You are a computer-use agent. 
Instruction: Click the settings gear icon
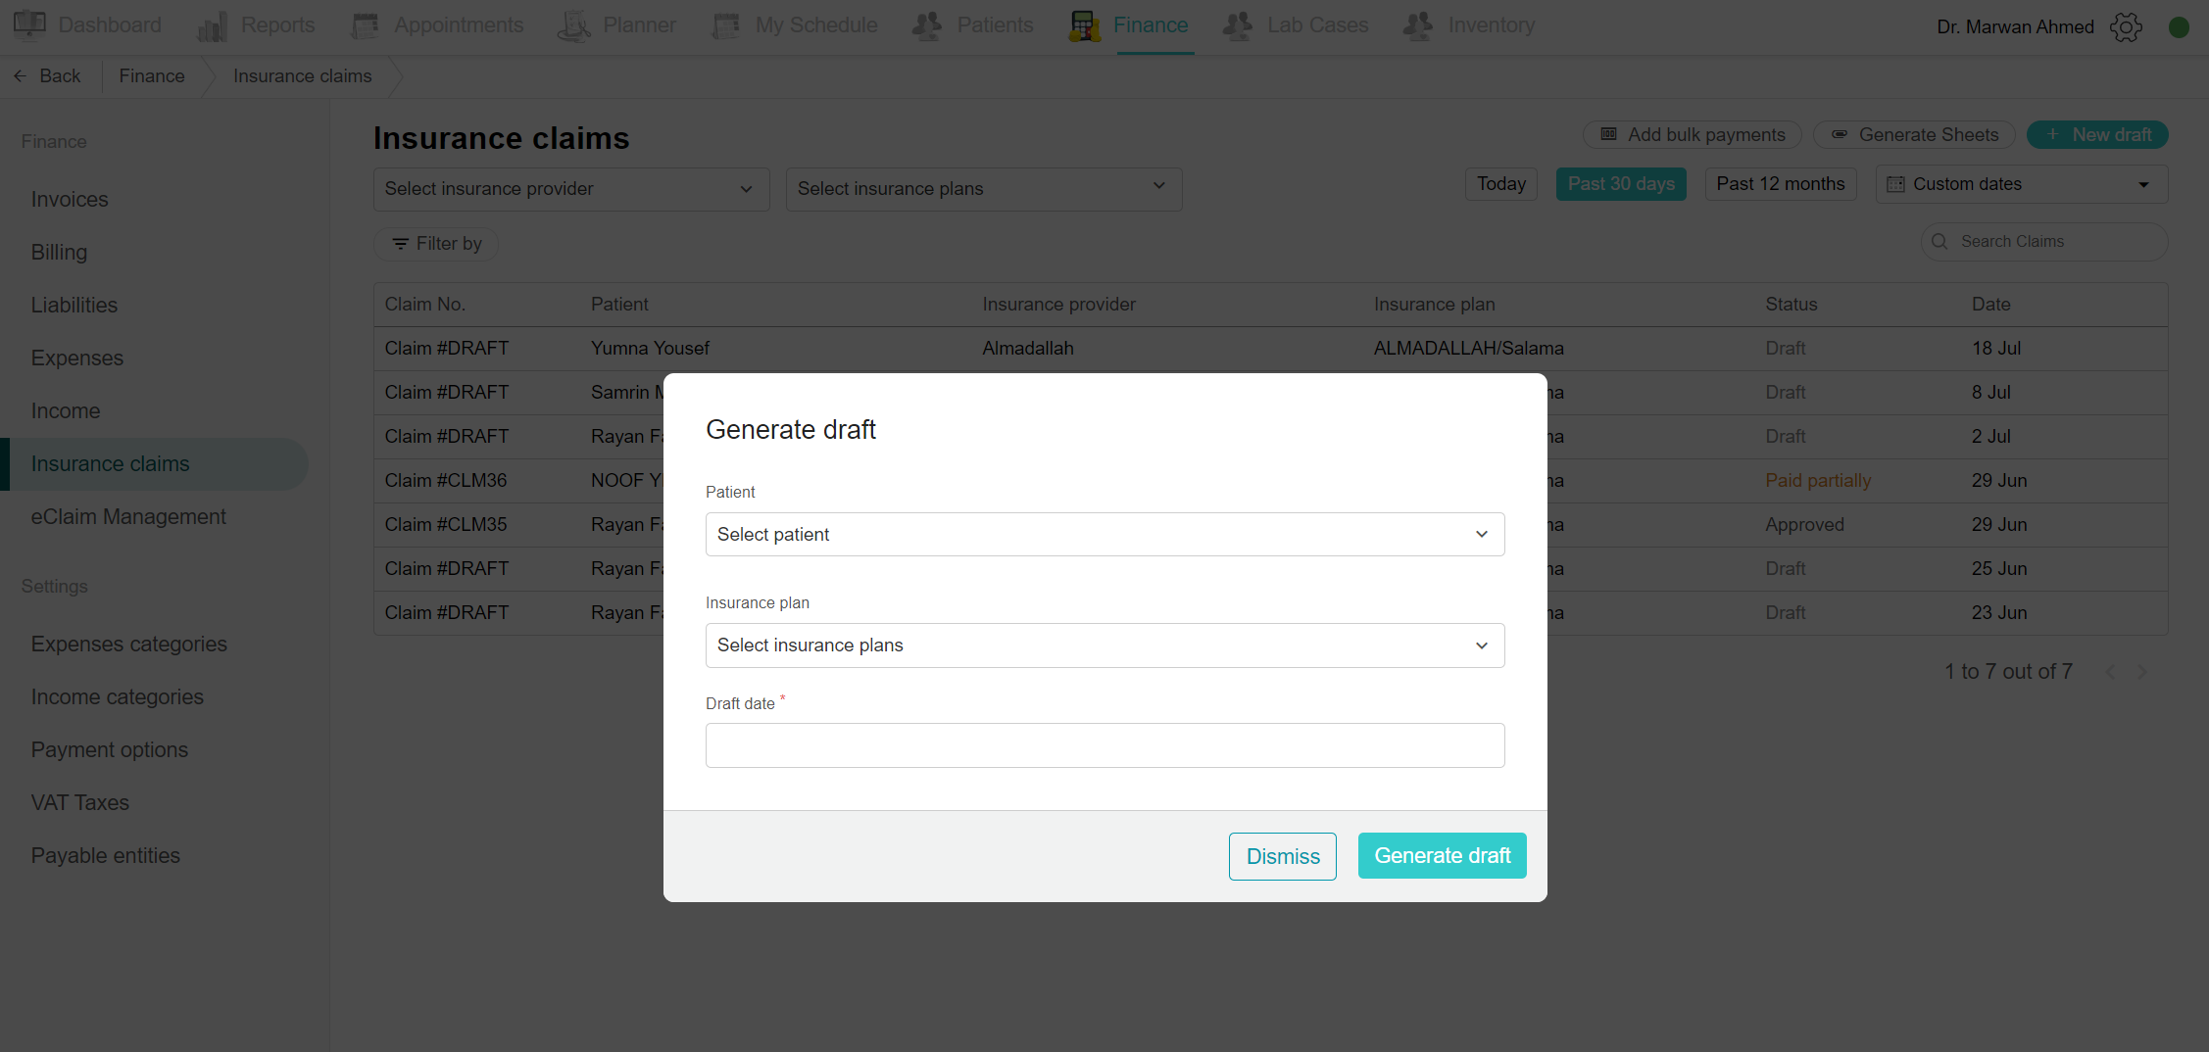(2126, 26)
